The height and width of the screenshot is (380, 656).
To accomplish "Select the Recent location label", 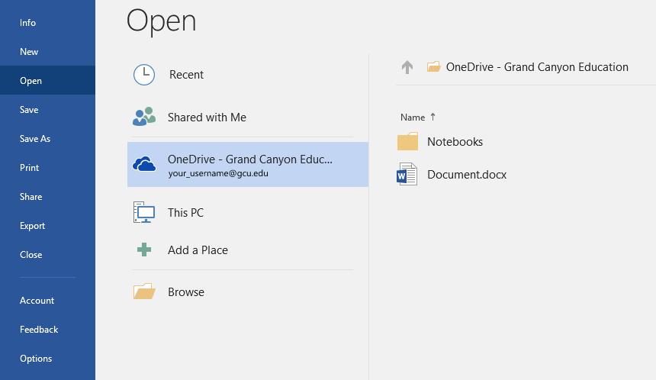I will click(187, 75).
